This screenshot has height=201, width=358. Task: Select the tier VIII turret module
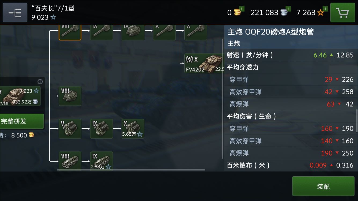(70, 96)
